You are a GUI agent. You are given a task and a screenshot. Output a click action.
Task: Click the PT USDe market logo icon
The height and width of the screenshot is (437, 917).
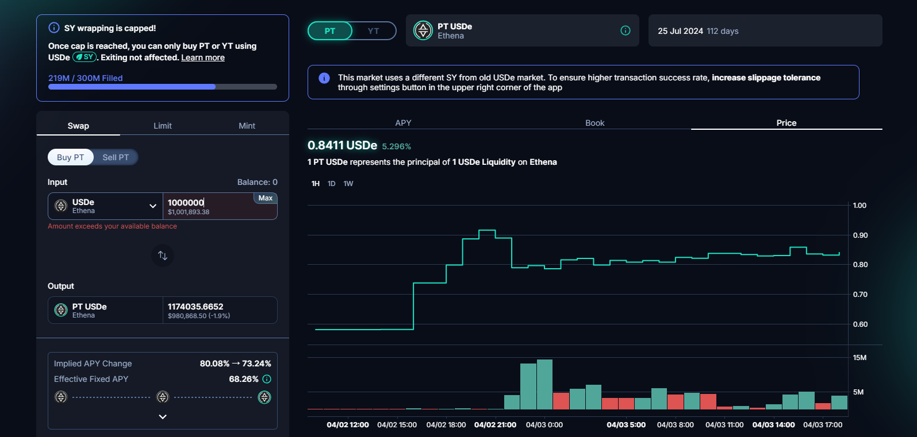(423, 30)
